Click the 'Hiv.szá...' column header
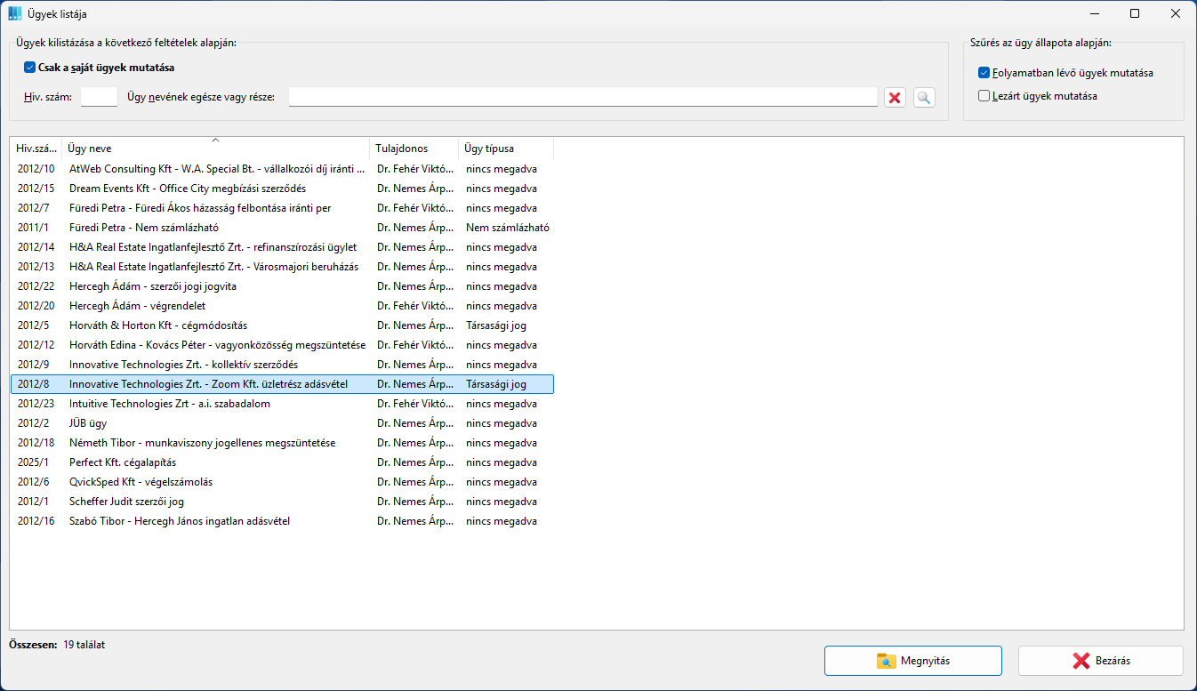 click(x=36, y=149)
